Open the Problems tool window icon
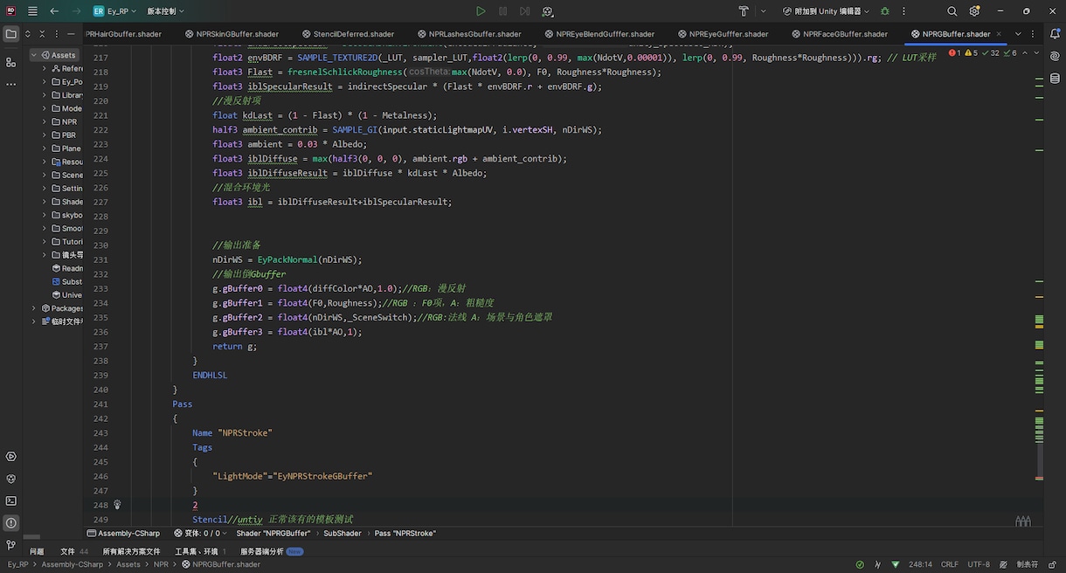The width and height of the screenshot is (1066, 573). 11,523
